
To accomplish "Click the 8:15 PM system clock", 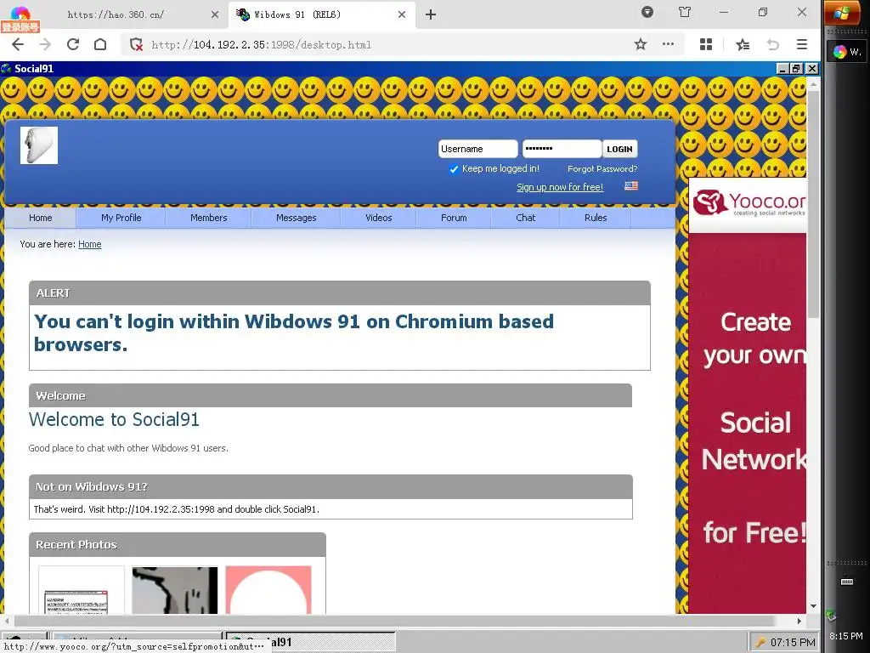I will (846, 636).
